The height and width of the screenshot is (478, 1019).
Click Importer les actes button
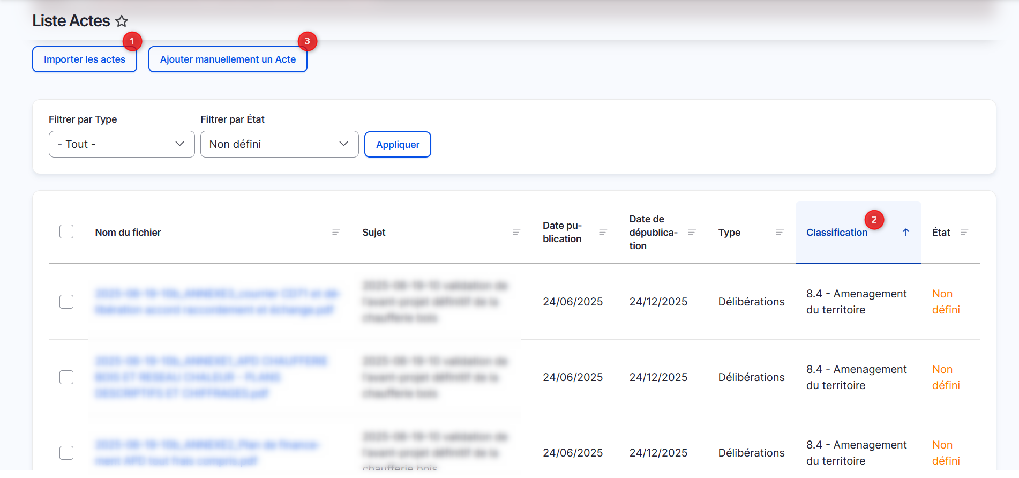coord(85,59)
